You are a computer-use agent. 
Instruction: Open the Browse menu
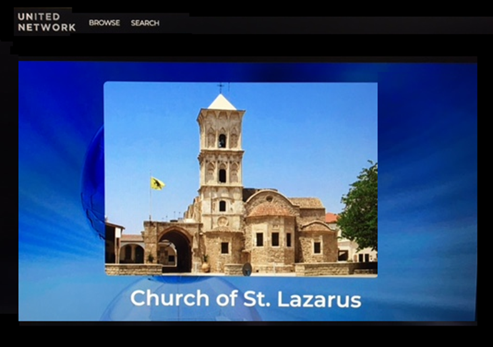104,23
